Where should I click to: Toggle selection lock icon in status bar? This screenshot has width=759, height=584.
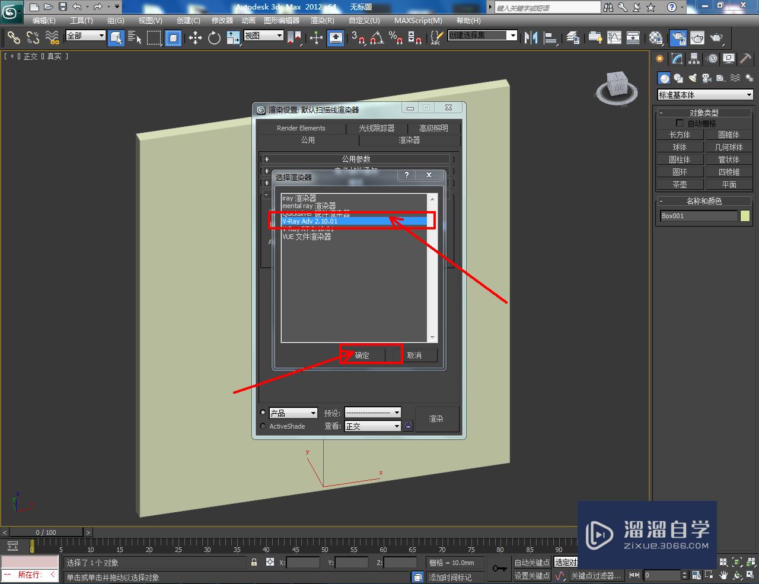pos(254,562)
